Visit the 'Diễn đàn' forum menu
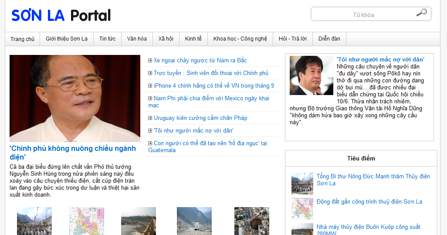Viewport: 447px width, 235px height. click(329, 39)
